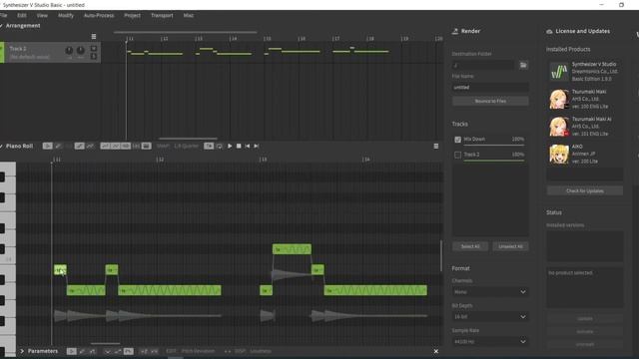Open the Channels dropdown
The width and height of the screenshot is (639, 359).
489,292
